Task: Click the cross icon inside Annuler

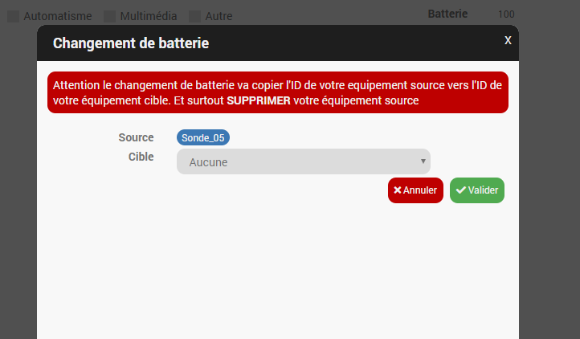Action: [x=398, y=190]
